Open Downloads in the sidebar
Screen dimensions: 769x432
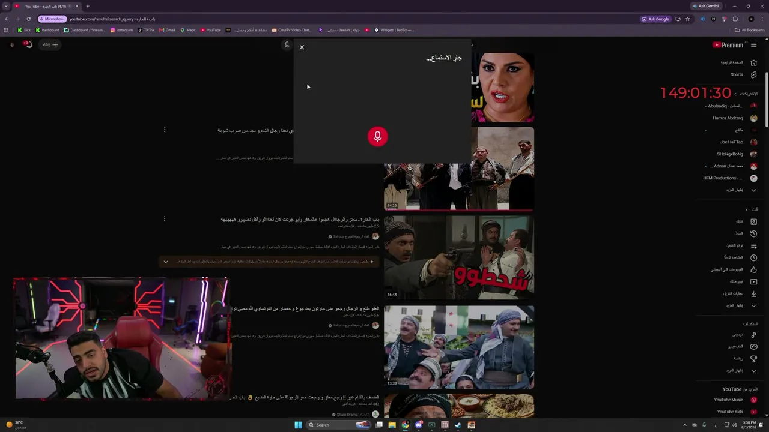click(740, 293)
